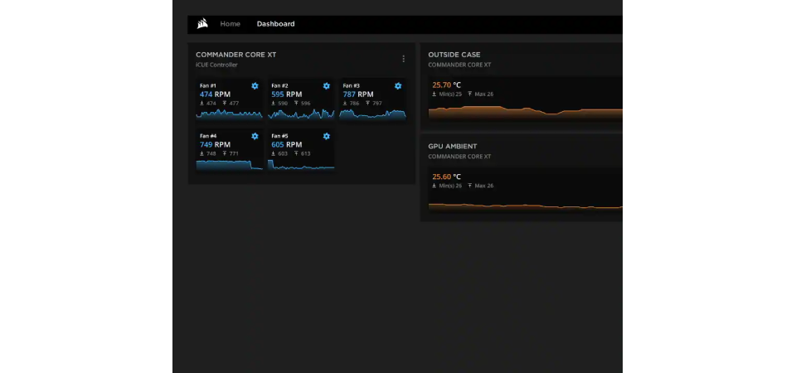Click the Fan #4 RPM graph
This screenshot has height=373, width=796.
230,164
